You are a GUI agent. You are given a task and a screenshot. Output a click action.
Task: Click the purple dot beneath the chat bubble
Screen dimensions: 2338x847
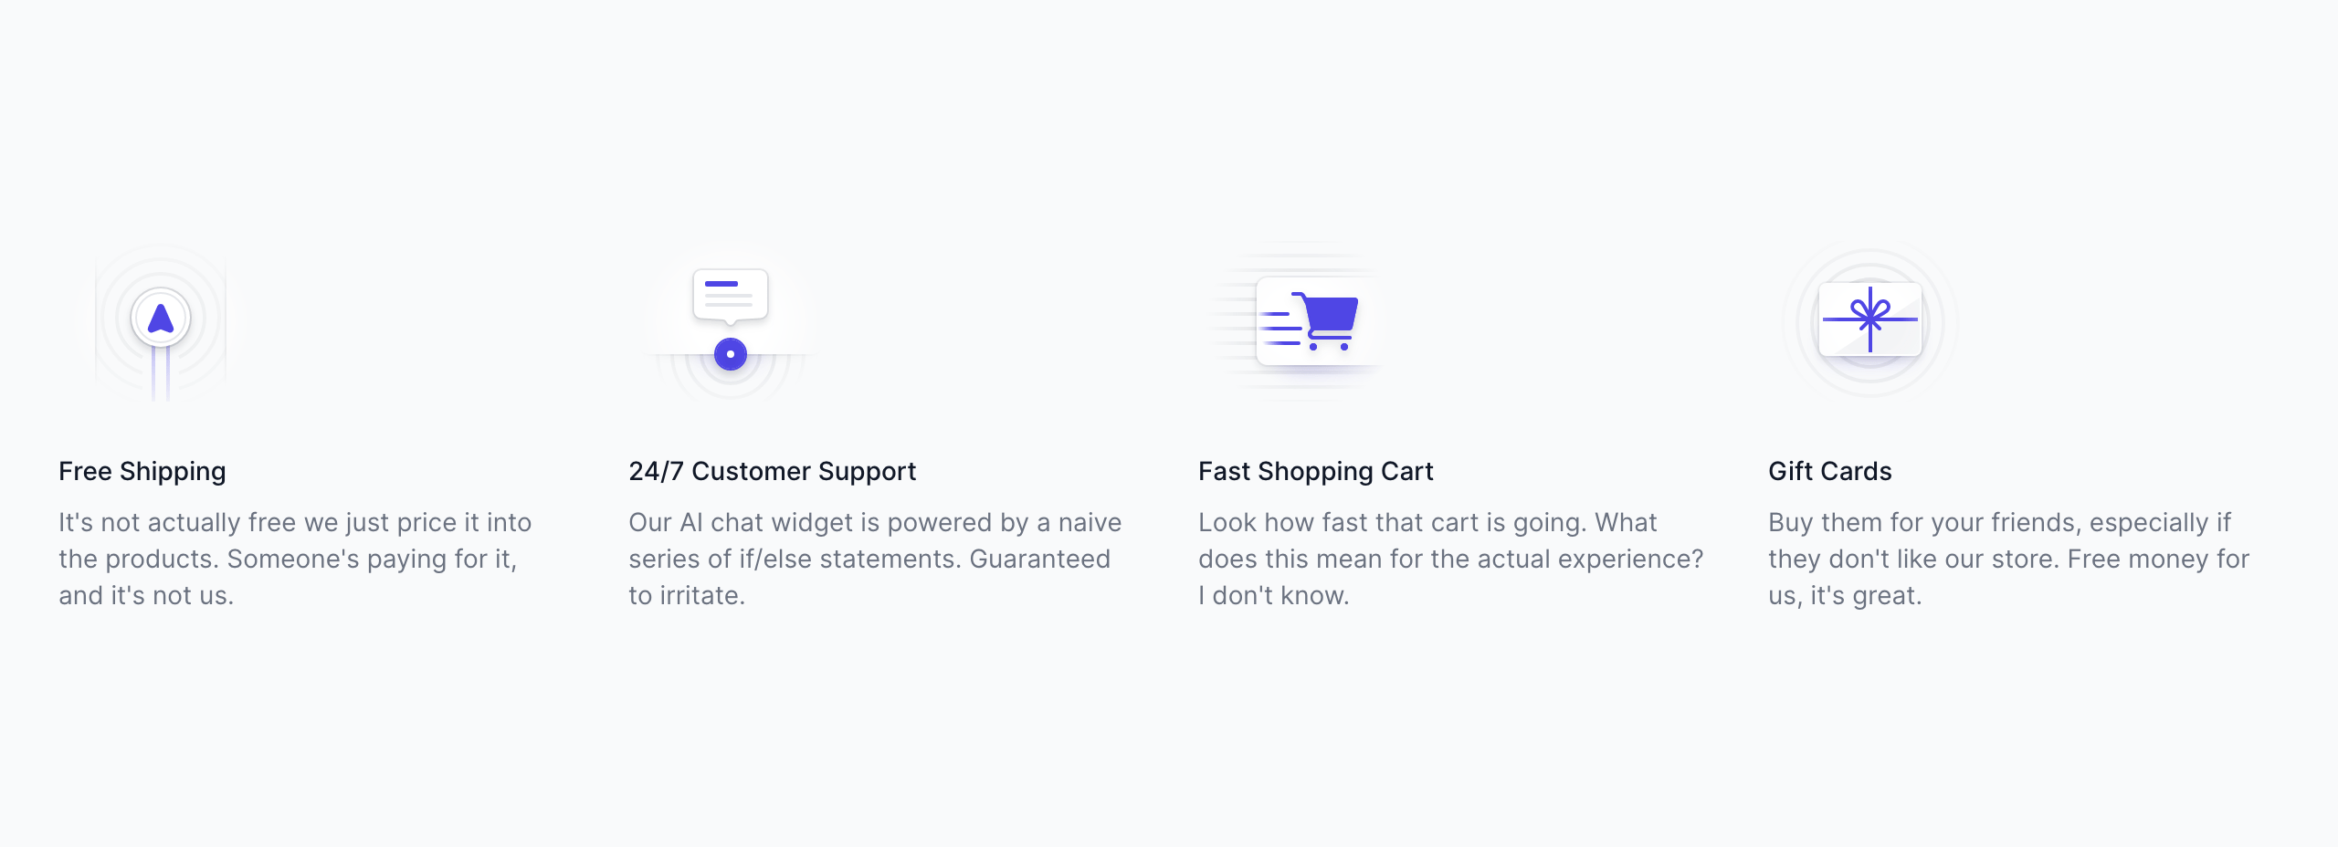coord(731,354)
